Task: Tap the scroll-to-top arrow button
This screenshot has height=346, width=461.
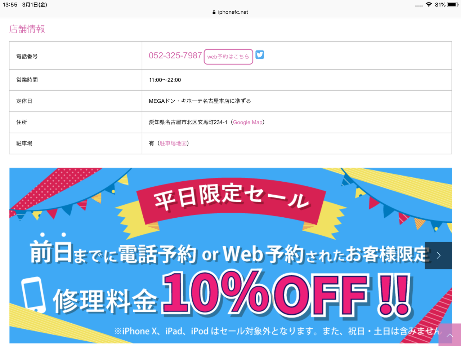Action: click(449, 335)
